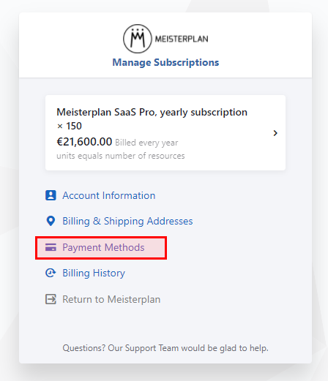Screen dimensions: 328x381
Task: Select Payment Methods menu entry
Action: 101,248
